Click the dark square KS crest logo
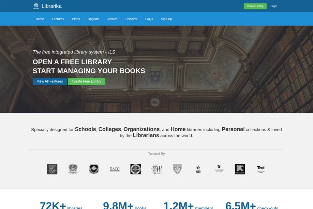The width and height of the screenshot is (313, 209). click(x=52, y=169)
